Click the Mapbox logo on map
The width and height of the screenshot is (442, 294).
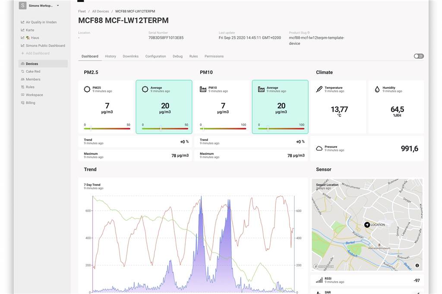click(x=324, y=266)
